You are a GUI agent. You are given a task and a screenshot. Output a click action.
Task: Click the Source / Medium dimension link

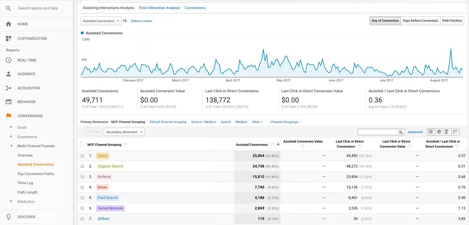[204, 122]
